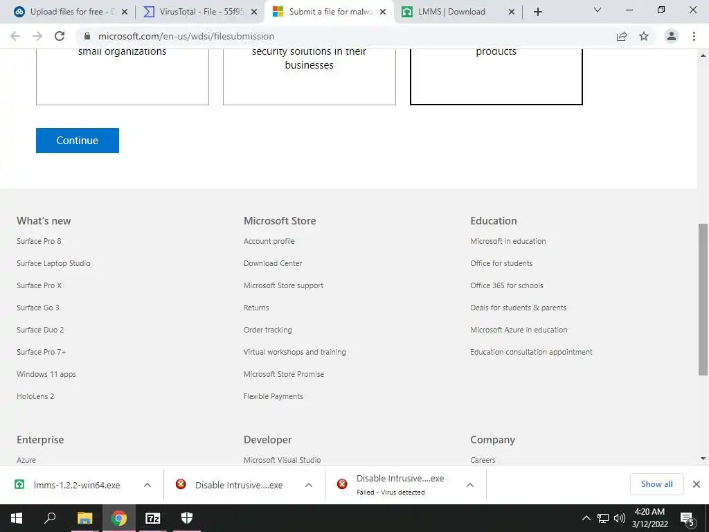Show hidden system tray icons
This screenshot has height=532, width=709.
point(586,518)
